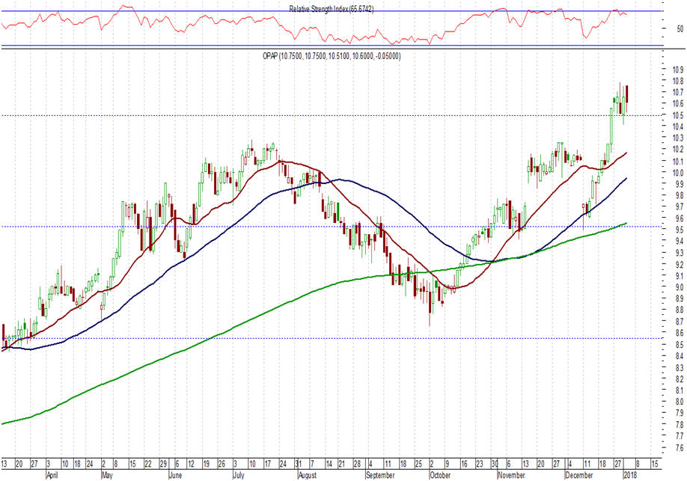Screen dimensions: 687x481
Task: Select the 9.5 price axis label
Action: pos(679,230)
